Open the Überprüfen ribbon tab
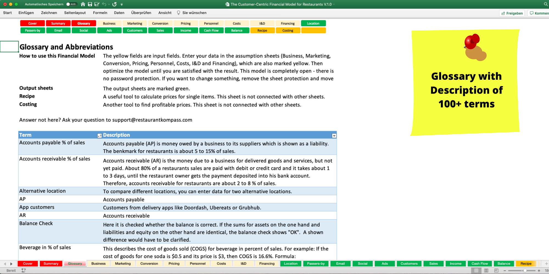The height and width of the screenshot is (274, 549). tap(141, 13)
